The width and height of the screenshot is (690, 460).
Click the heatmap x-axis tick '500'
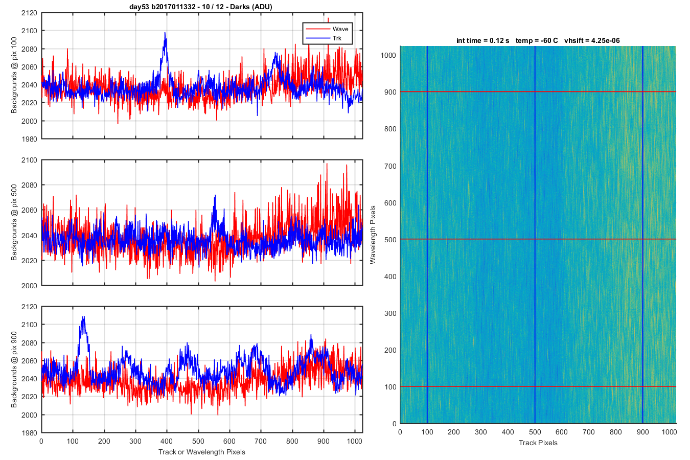tap(535, 432)
